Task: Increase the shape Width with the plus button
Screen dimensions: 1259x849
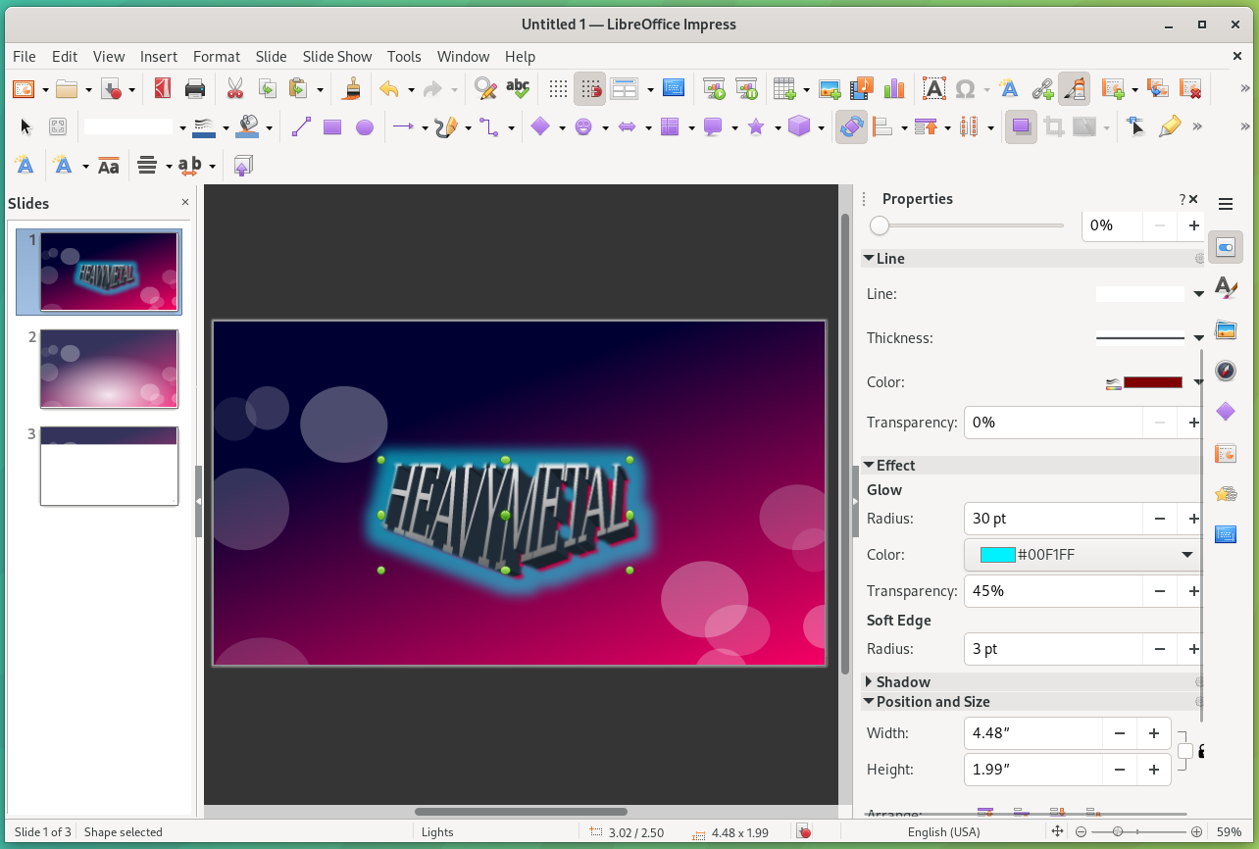Action: click(1153, 732)
